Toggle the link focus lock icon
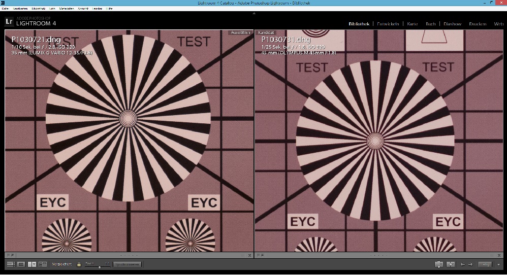This screenshot has width=507, height=275. click(79, 264)
